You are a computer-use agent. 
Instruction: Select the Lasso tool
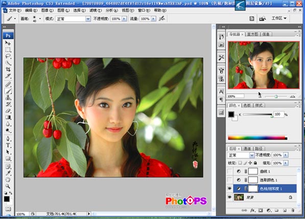tap(8, 56)
